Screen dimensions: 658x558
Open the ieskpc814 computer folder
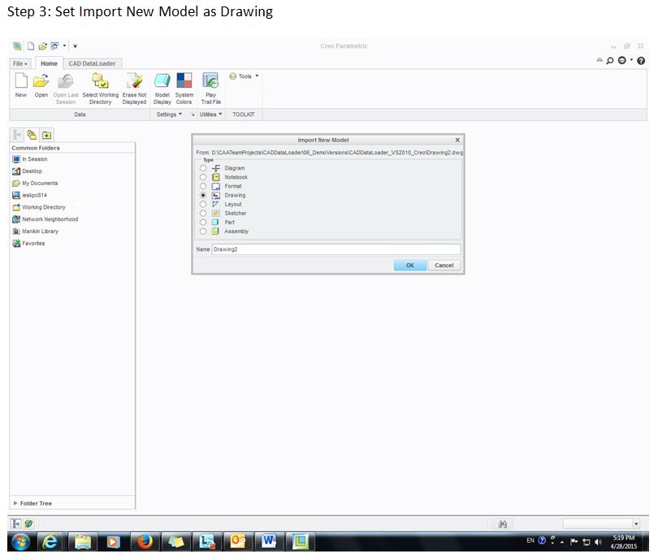tap(30, 195)
